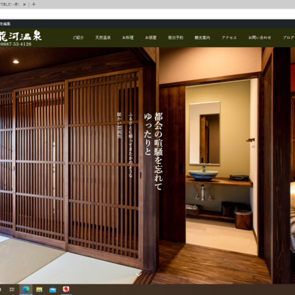Open the ブログ link in navigation

click(289, 38)
